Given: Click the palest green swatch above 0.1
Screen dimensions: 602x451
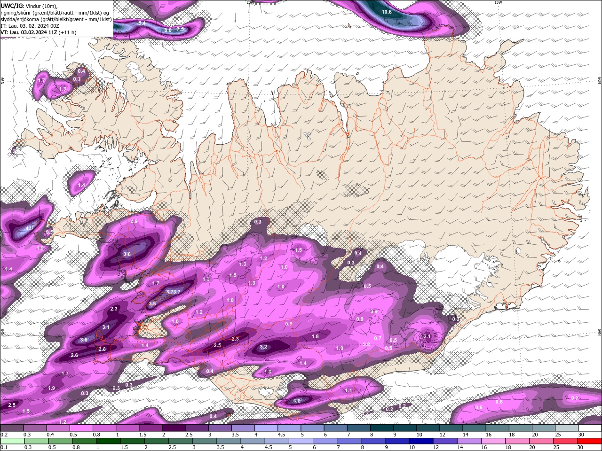Looking at the screenshot, I should (12, 441).
